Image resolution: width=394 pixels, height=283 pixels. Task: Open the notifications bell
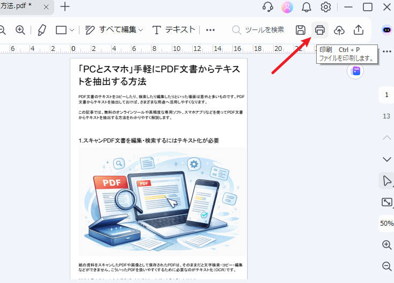click(307, 7)
